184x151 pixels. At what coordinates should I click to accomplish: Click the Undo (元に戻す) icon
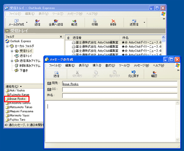point(133,72)
